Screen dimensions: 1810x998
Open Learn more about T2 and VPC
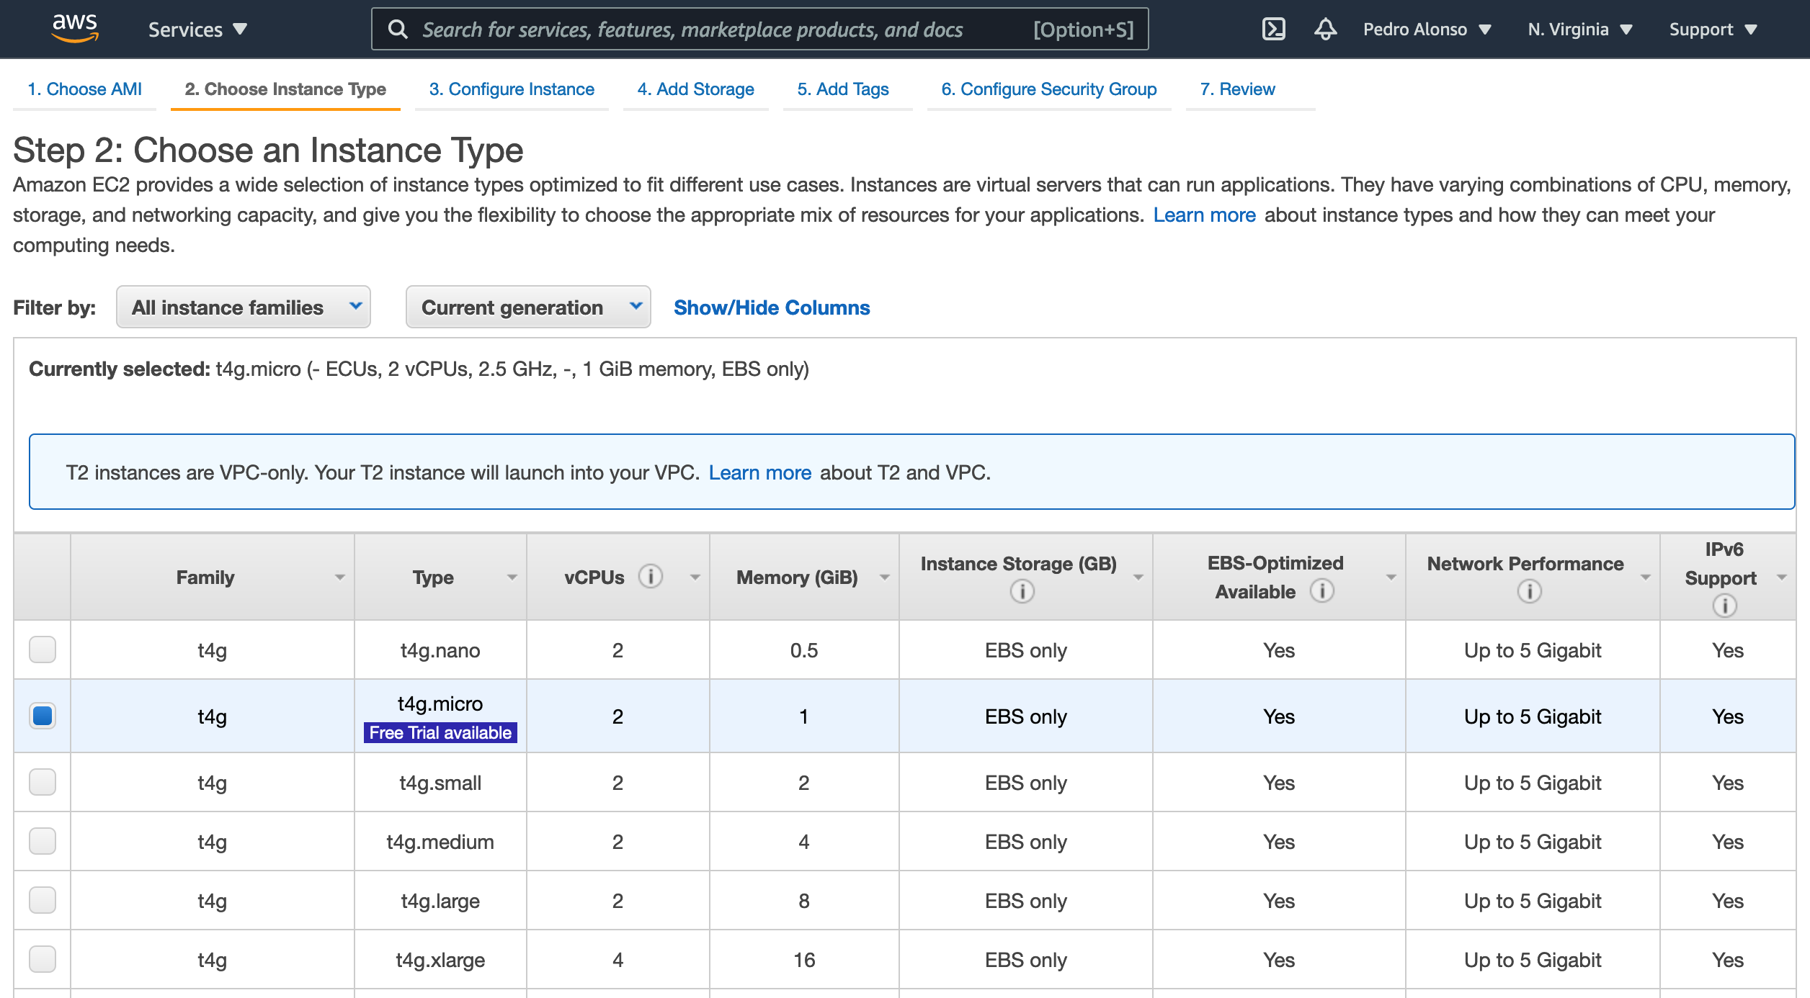[760, 472]
